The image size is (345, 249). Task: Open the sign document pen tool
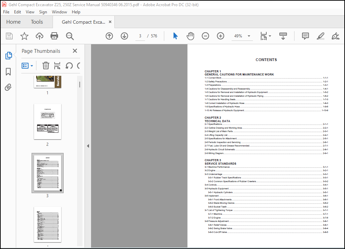(x=335, y=36)
